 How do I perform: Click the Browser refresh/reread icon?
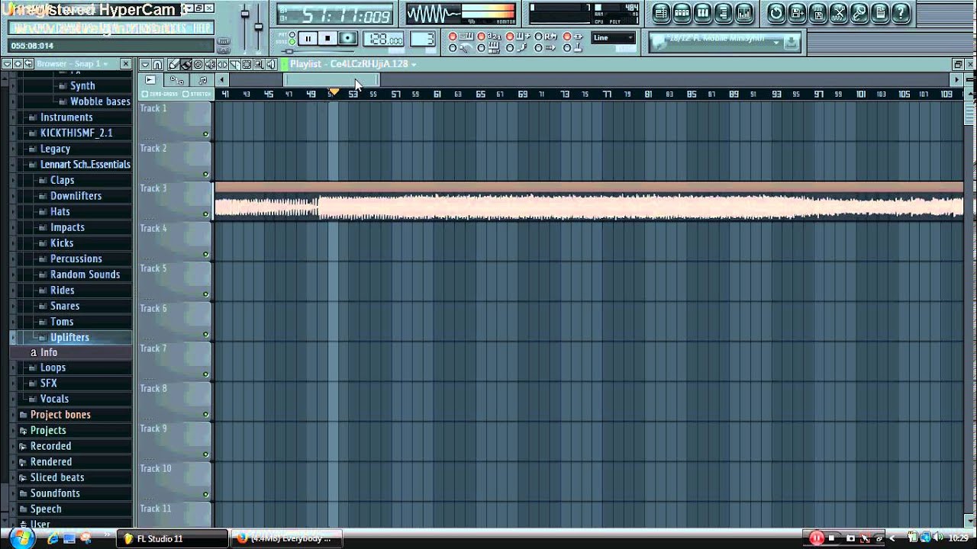click(x=28, y=64)
